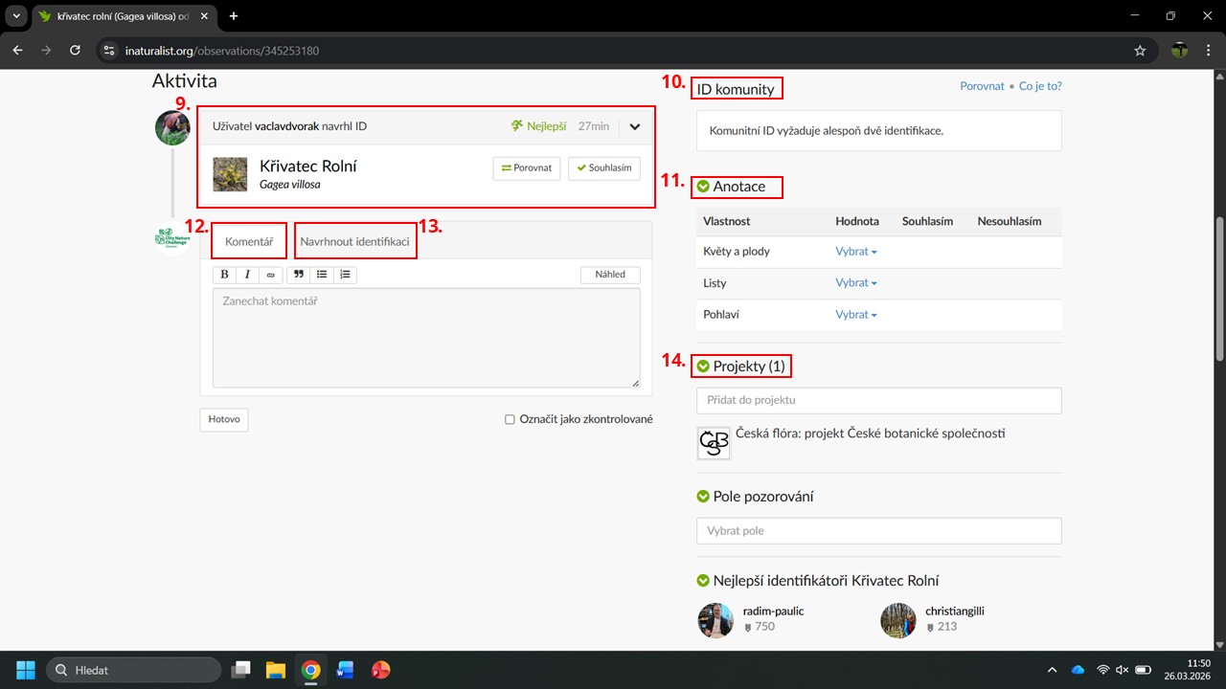The image size is (1226, 689).
Task: Check the 'Označit jako zkontrolované' checkbox
Action: point(511,419)
